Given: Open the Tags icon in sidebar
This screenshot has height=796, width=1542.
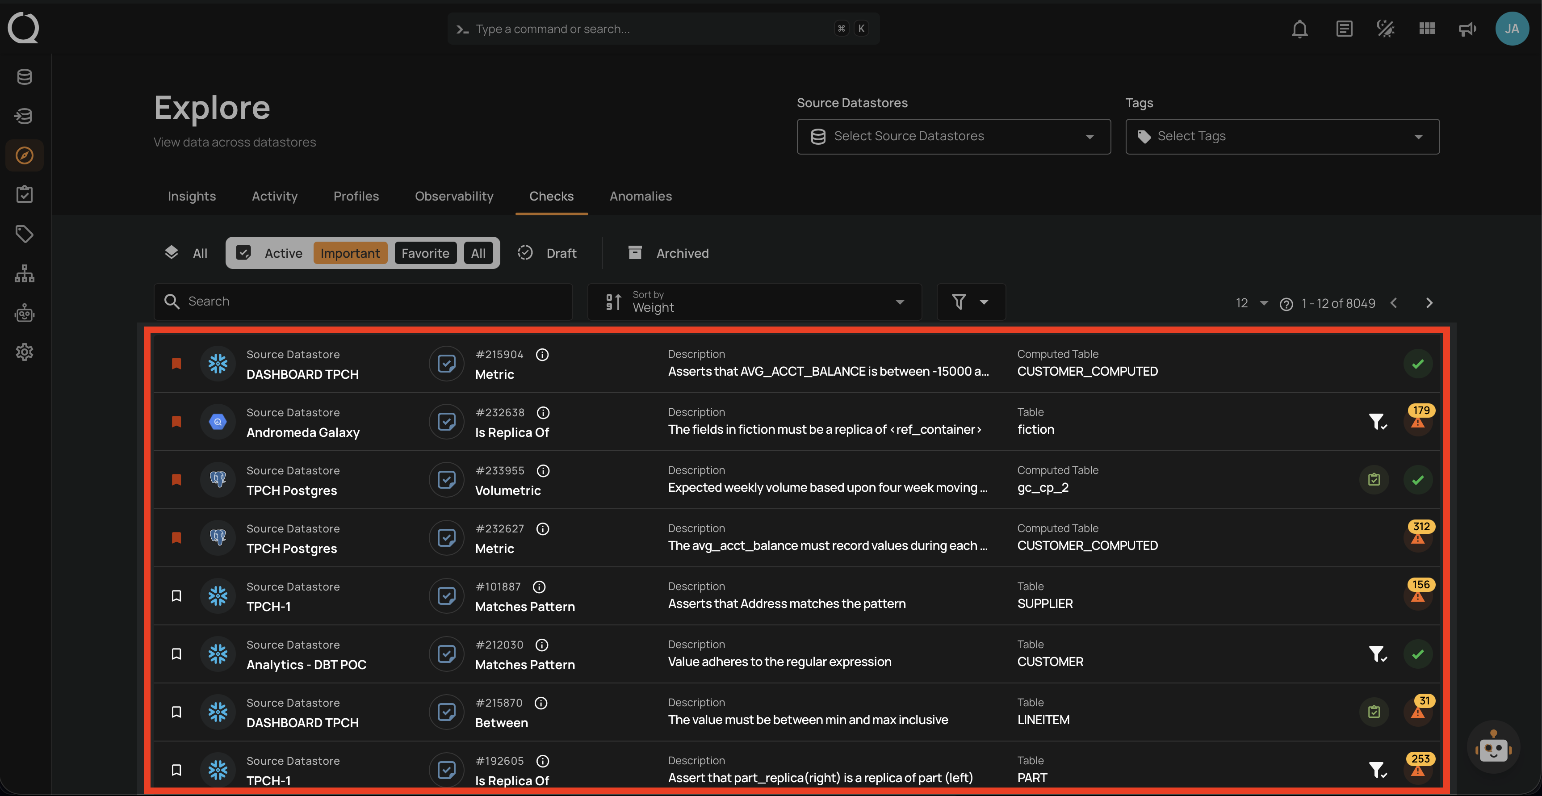Looking at the screenshot, I should pyautogui.click(x=25, y=234).
